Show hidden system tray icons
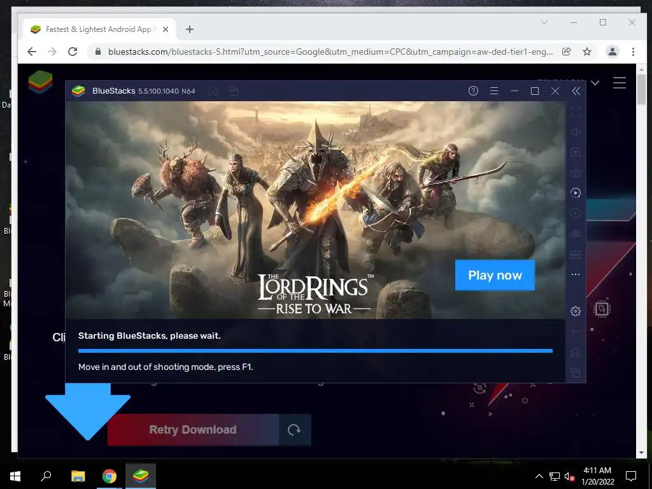The width and height of the screenshot is (652, 489). pyautogui.click(x=539, y=476)
